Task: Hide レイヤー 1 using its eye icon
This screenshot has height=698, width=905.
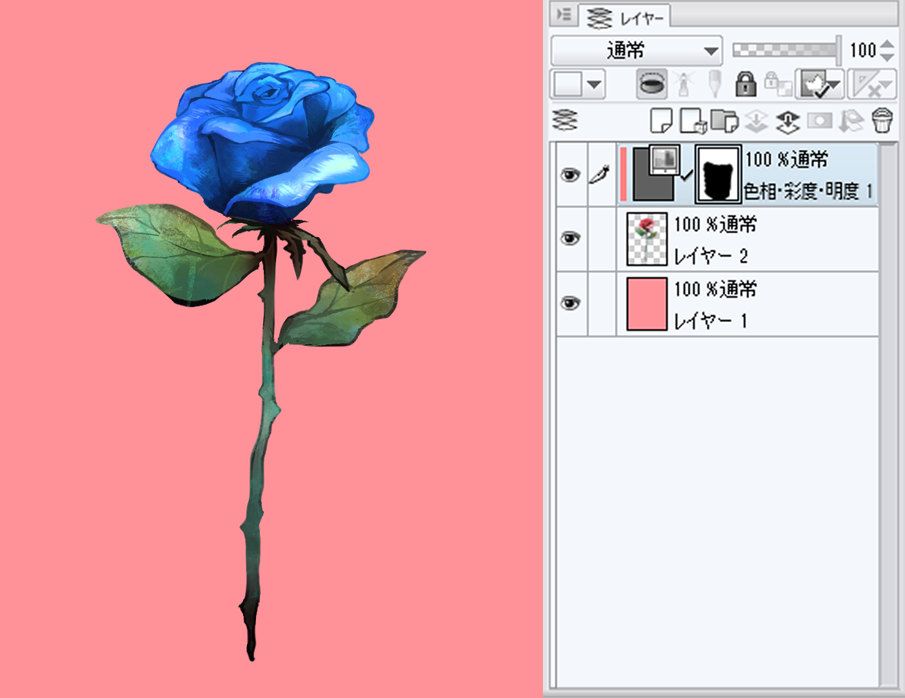Action: pos(570,303)
